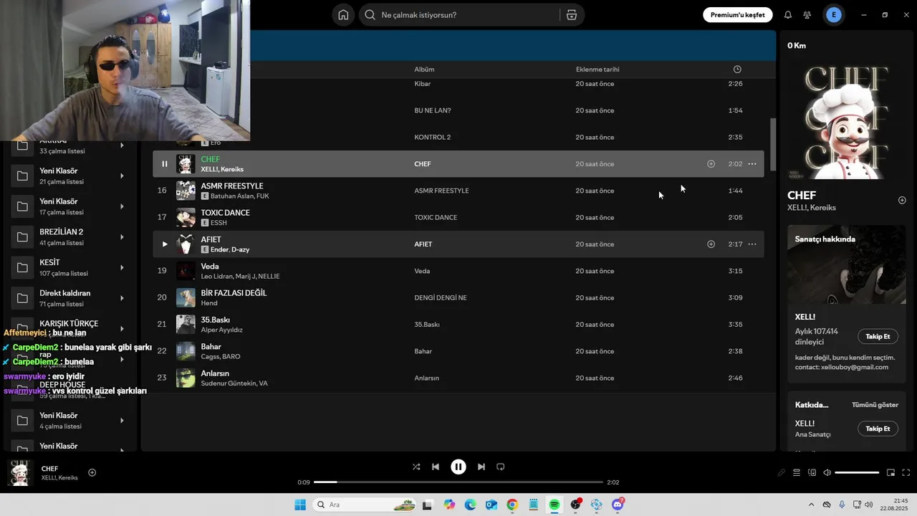Screen dimensions: 917x516
Task: Open the browse icon in search bar
Action: 571,15
